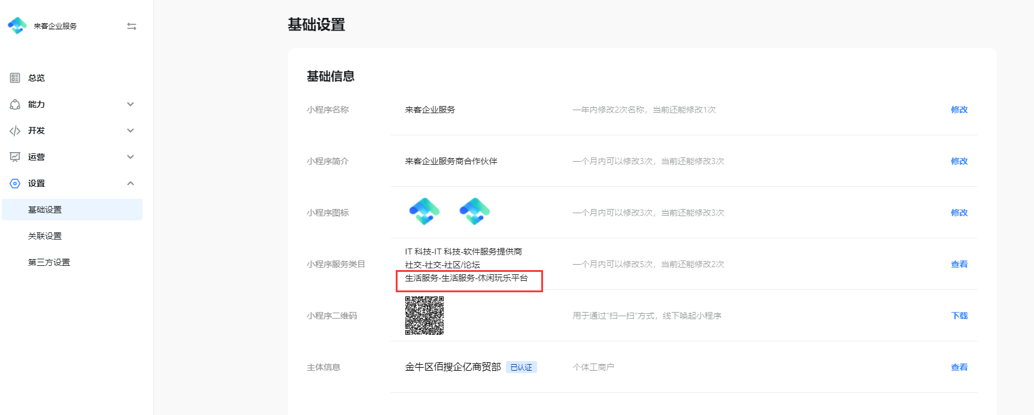Click the mini program QR code image

click(424, 315)
